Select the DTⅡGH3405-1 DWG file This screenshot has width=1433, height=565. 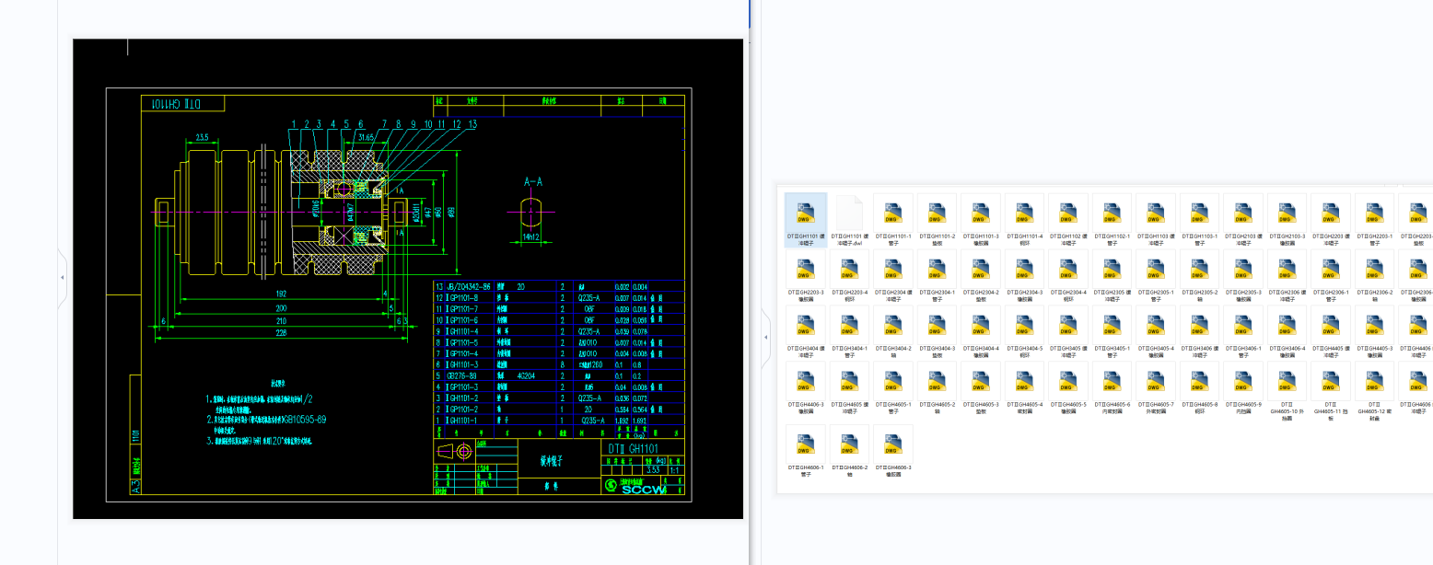tap(1113, 332)
